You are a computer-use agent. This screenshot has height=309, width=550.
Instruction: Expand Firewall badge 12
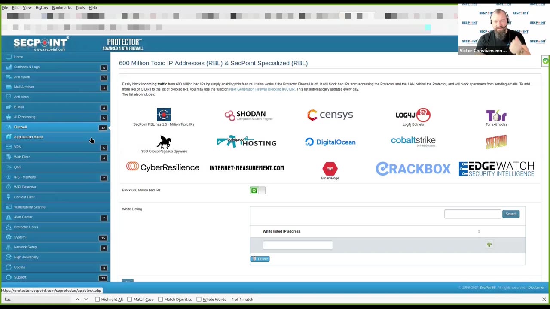click(x=103, y=127)
